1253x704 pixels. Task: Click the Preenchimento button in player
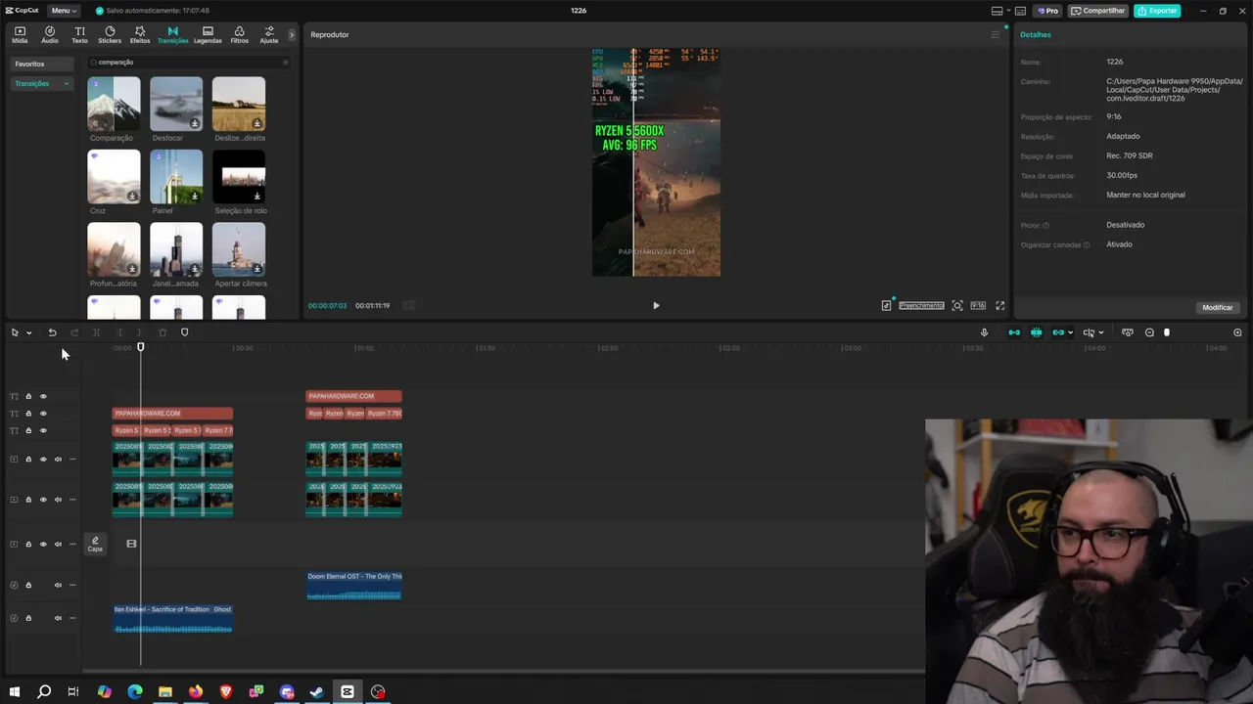(x=921, y=305)
